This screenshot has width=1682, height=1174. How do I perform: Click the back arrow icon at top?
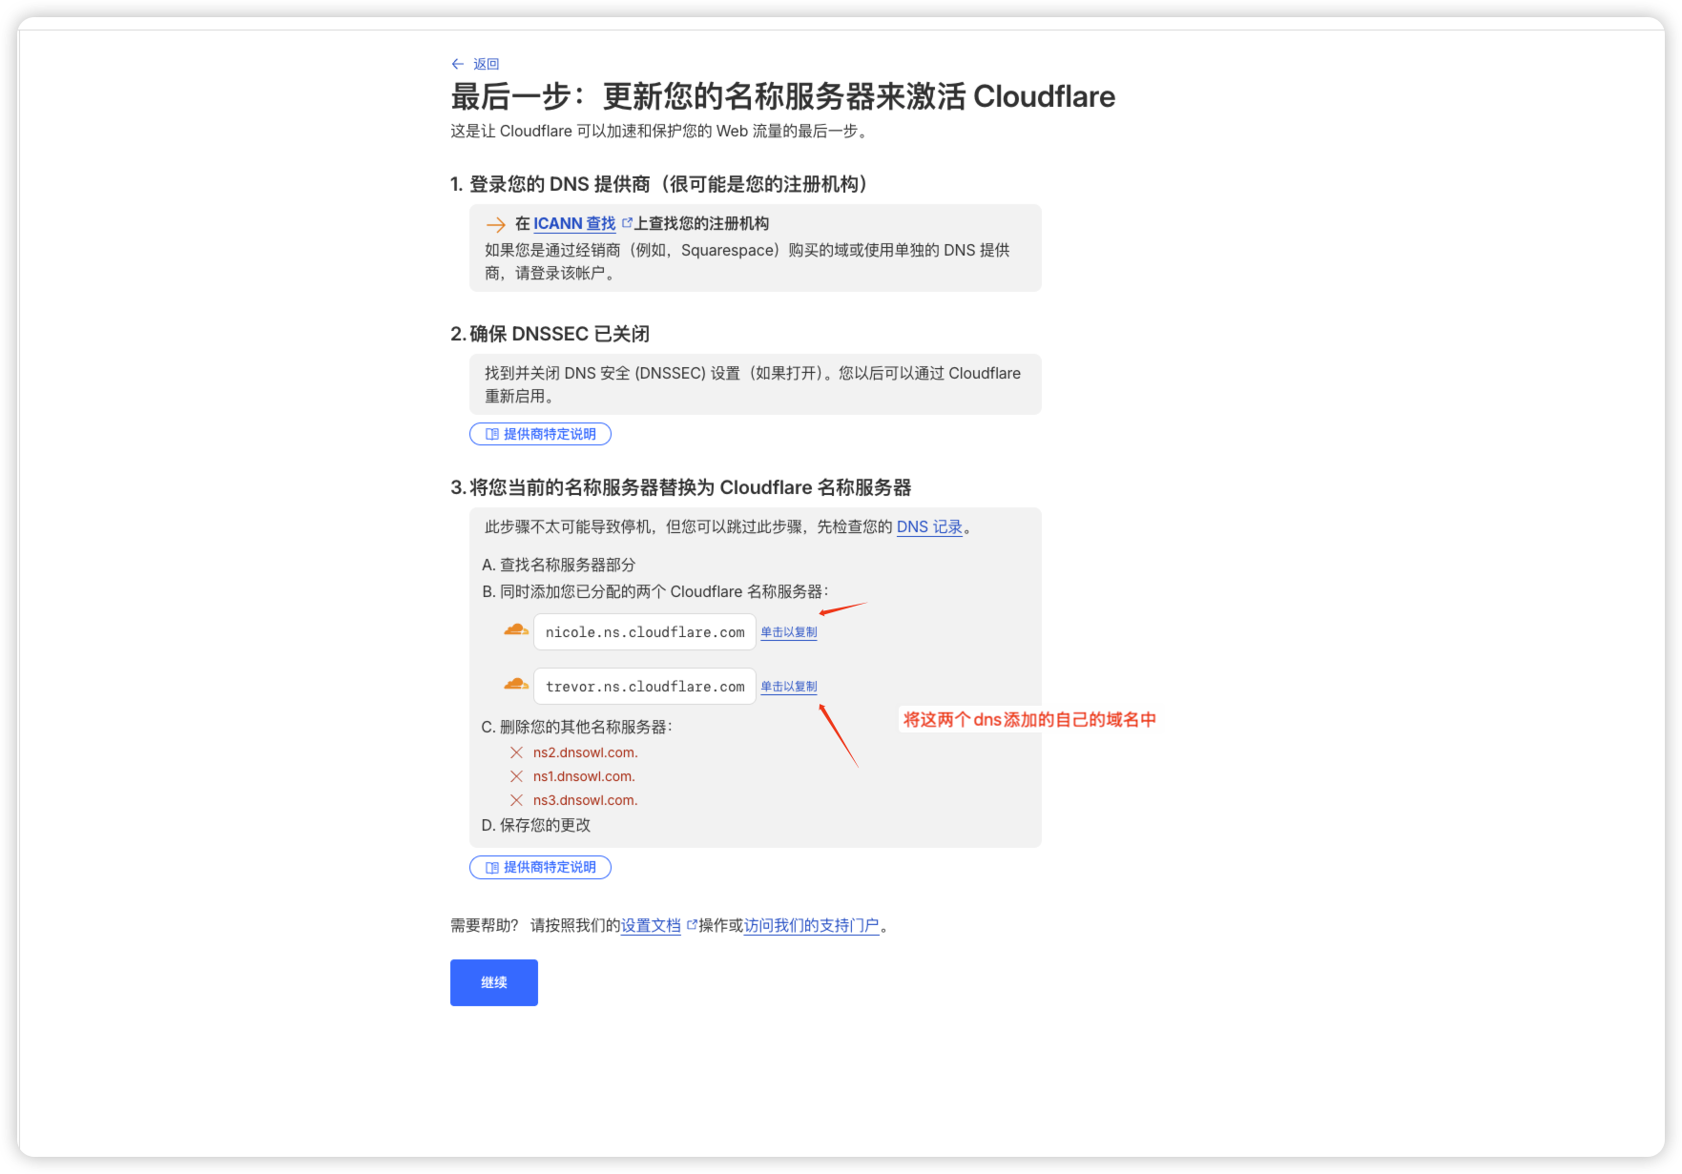click(457, 64)
